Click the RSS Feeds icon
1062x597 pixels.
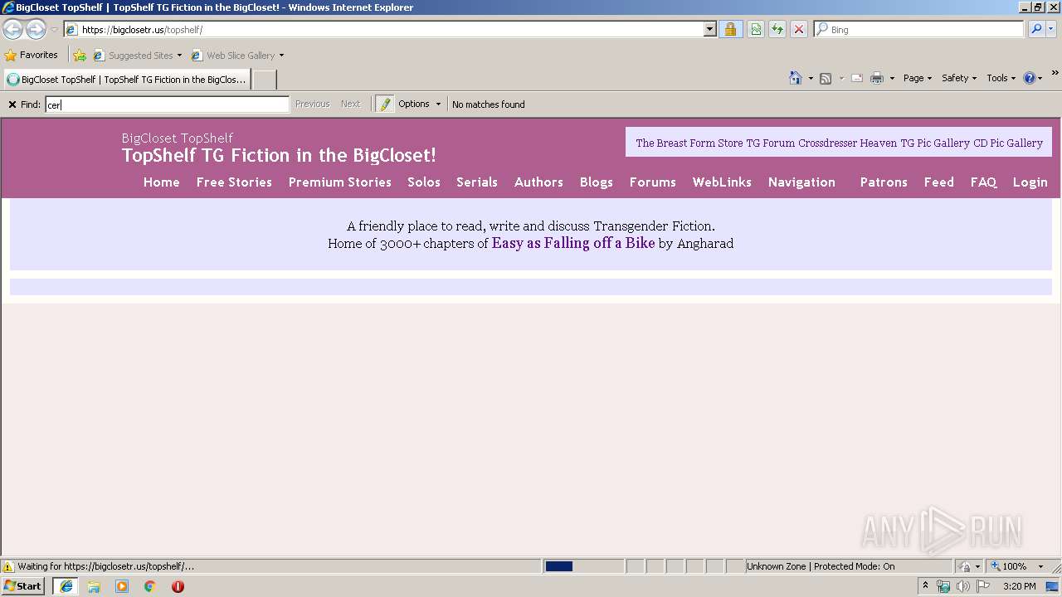[826, 78]
